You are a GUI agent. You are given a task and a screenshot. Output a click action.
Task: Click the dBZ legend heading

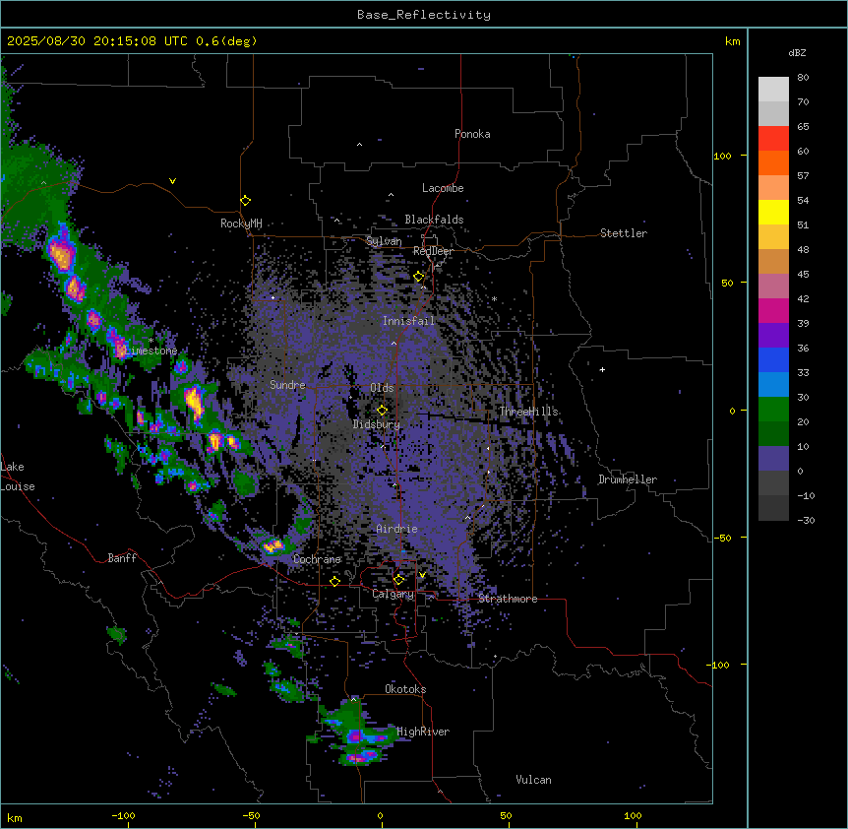(797, 52)
